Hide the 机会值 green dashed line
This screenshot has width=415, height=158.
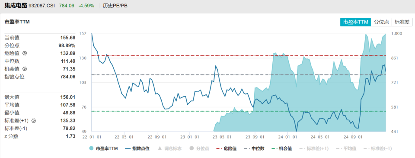click(281, 148)
